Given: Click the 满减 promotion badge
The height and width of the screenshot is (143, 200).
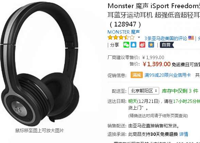Looking at the screenshot, I should click(x=137, y=75).
